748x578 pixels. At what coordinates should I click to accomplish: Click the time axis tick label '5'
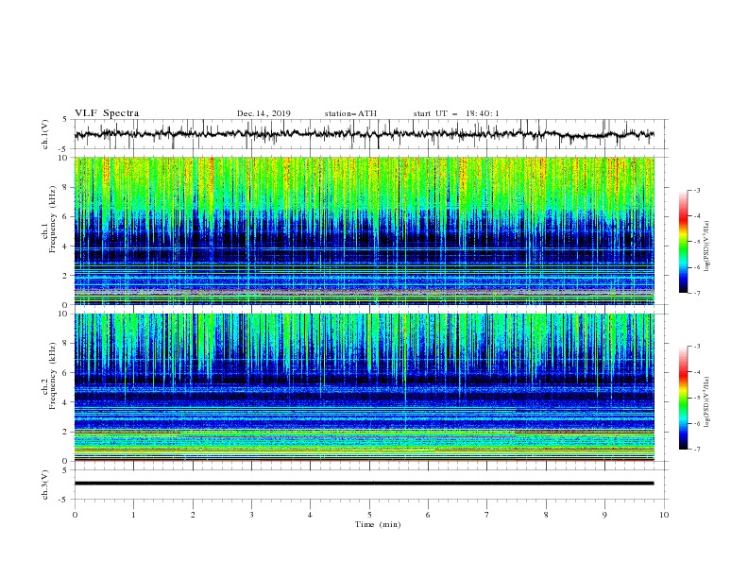coord(369,515)
